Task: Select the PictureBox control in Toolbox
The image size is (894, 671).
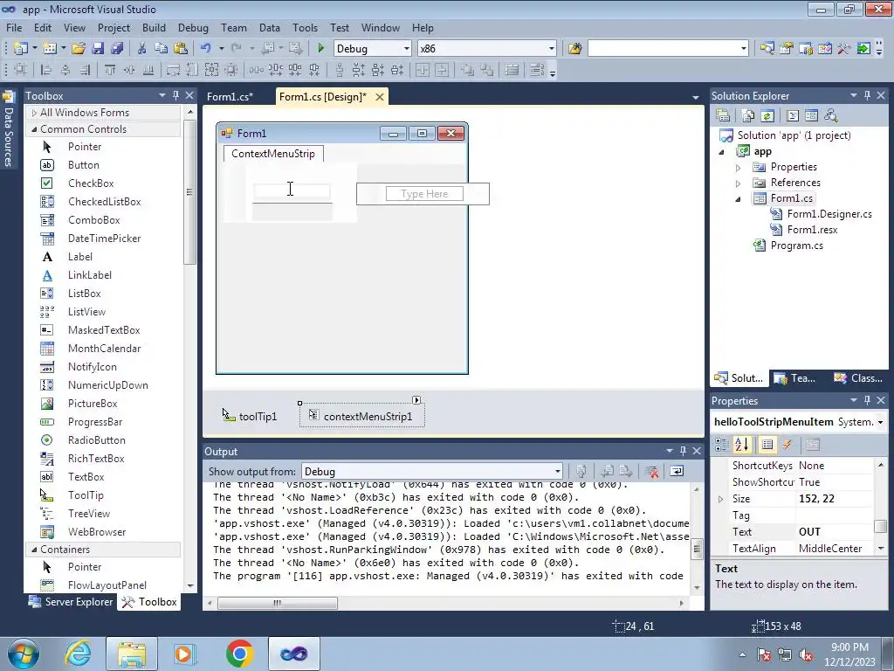Action: point(93,404)
